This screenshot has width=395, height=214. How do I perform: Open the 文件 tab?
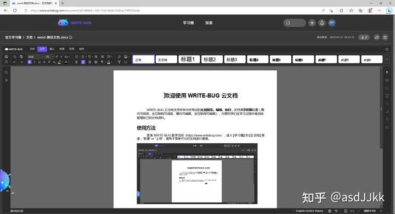point(32,49)
